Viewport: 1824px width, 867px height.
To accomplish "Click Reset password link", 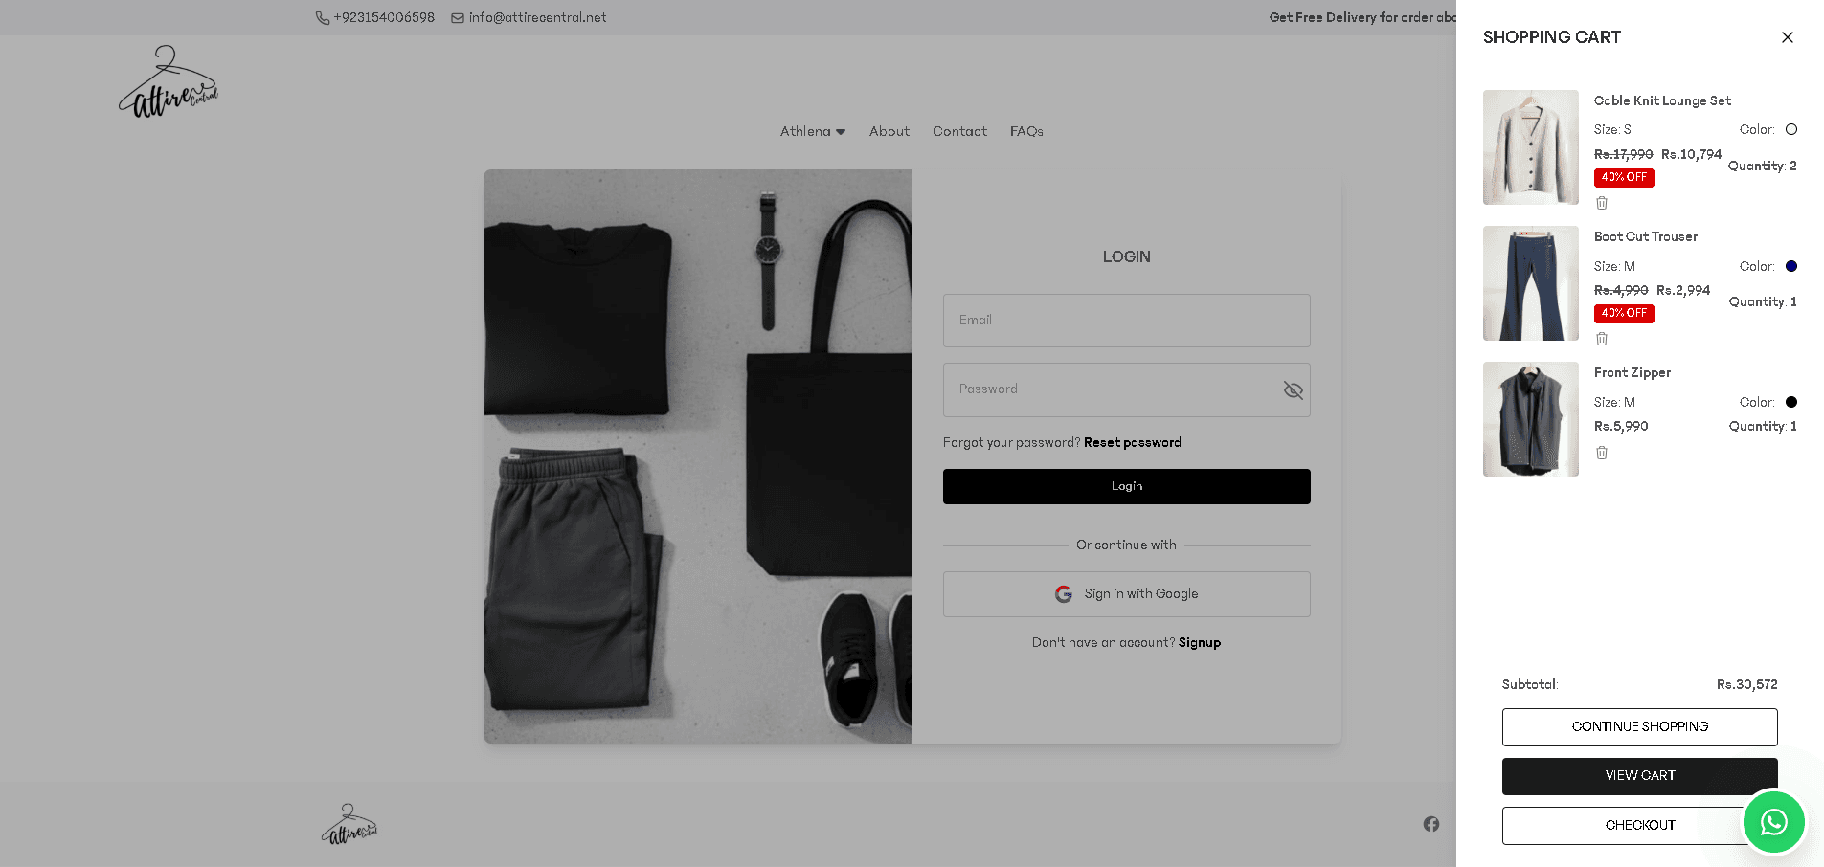I will click(1133, 442).
